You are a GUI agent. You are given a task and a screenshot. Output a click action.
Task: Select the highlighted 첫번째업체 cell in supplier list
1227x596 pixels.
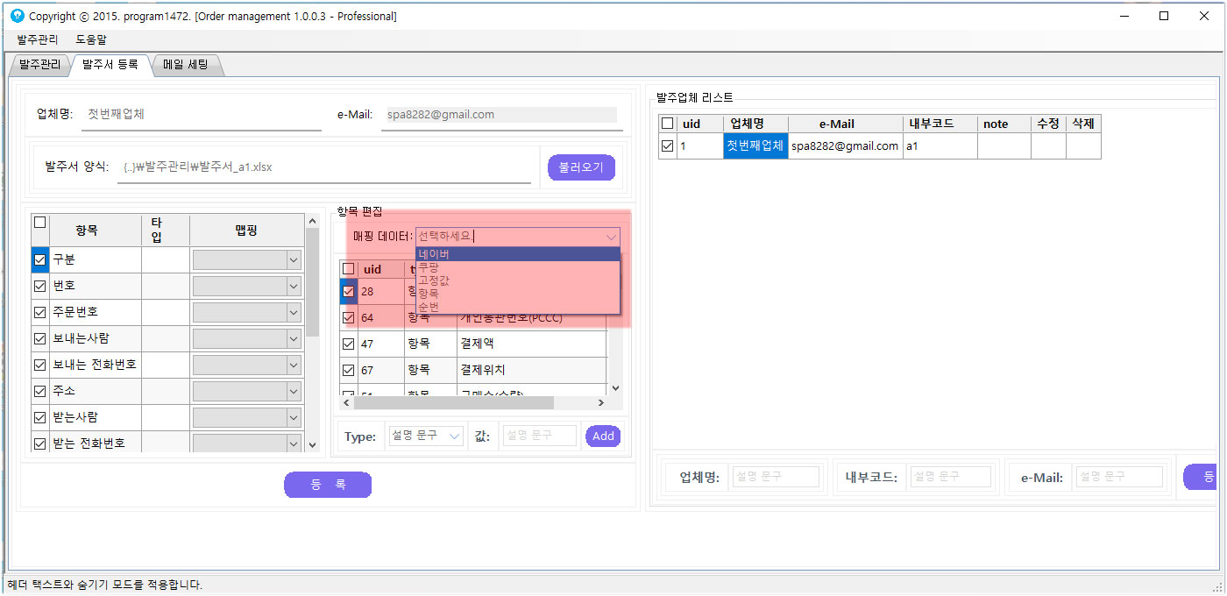(x=755, y=146)
